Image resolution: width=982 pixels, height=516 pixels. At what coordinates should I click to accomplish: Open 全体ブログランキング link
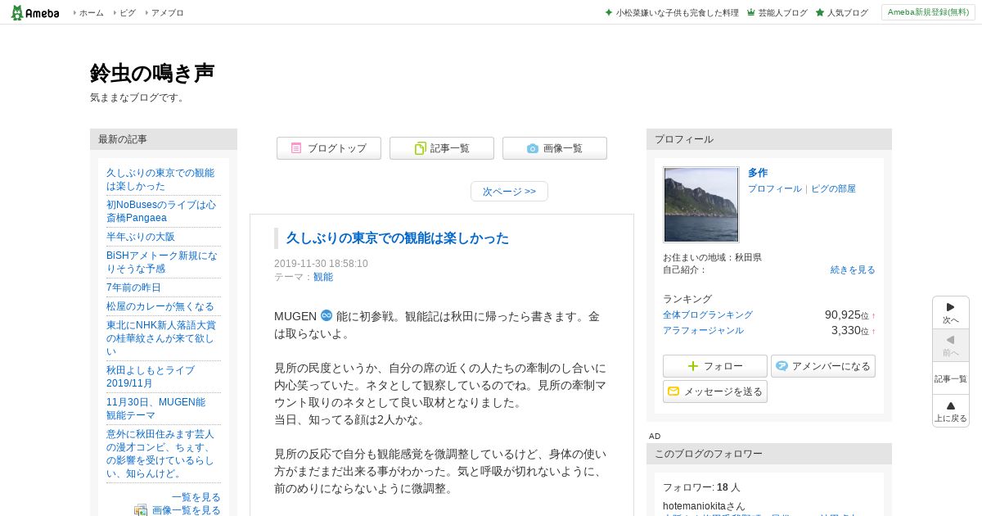708,315
